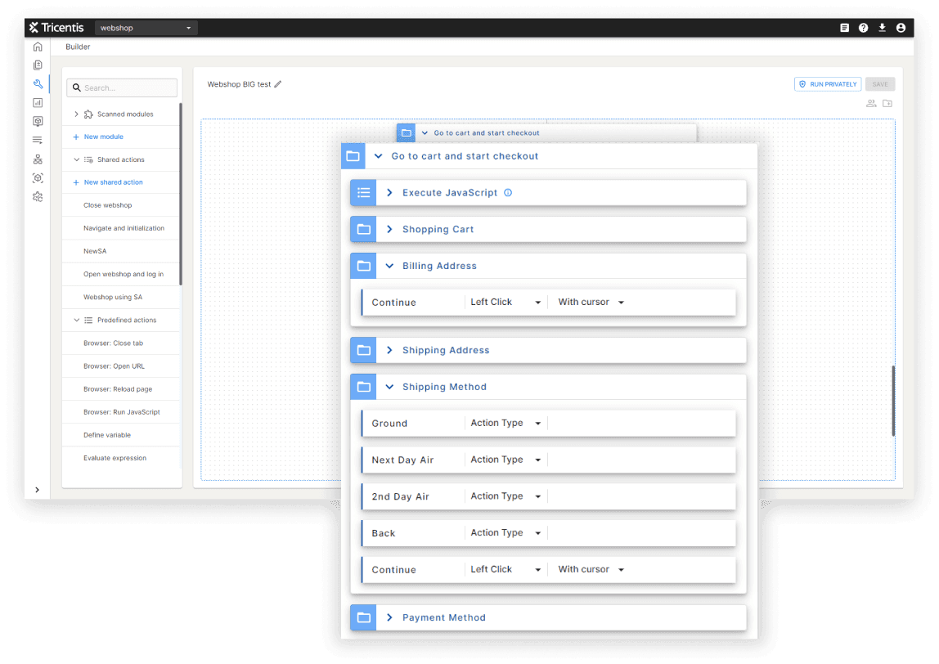This screenshot has height=664, width=939.
Task: Open Action Type dropdown for Ground
Action: pyautogui.click(x=505, y=424)
